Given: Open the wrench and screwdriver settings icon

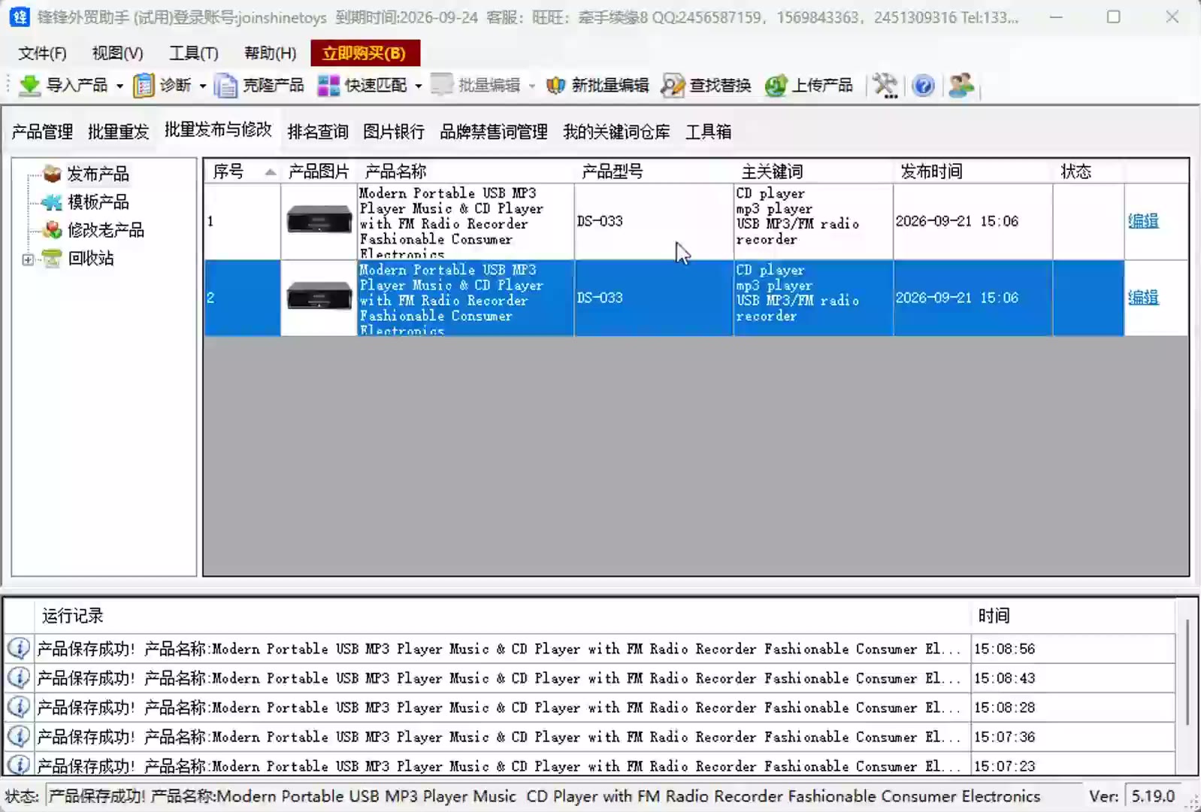Looking at the screenshot, I should tap(885, 85).
